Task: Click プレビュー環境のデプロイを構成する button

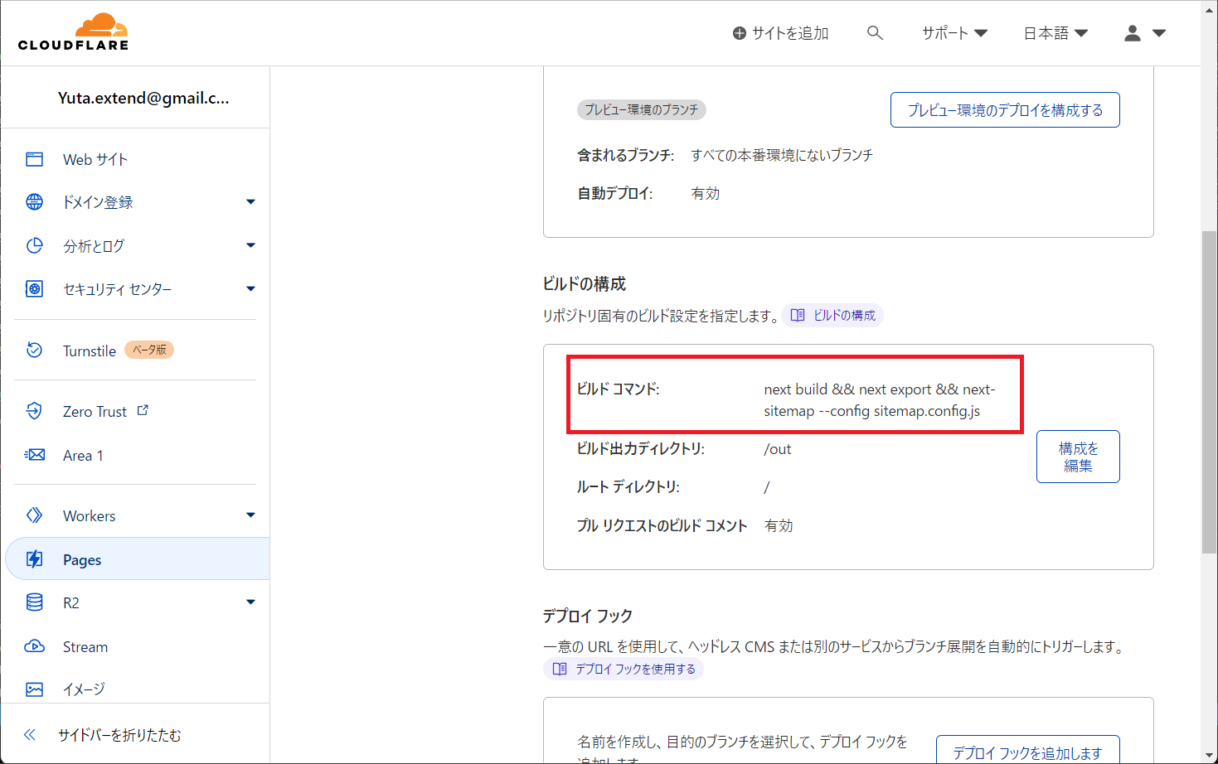Action: click(1005, 110)
